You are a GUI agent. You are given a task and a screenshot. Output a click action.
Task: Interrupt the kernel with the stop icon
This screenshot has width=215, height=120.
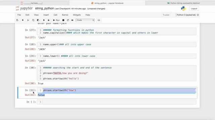(x=63, y=20)
